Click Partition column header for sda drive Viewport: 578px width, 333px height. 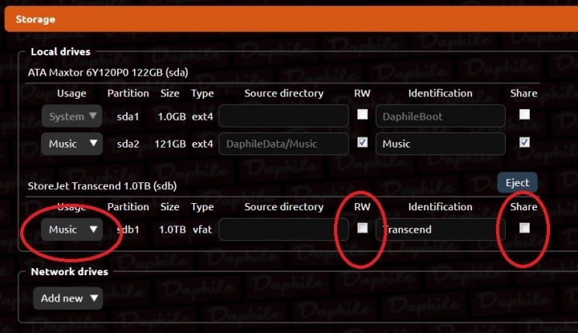pos(128,93)
